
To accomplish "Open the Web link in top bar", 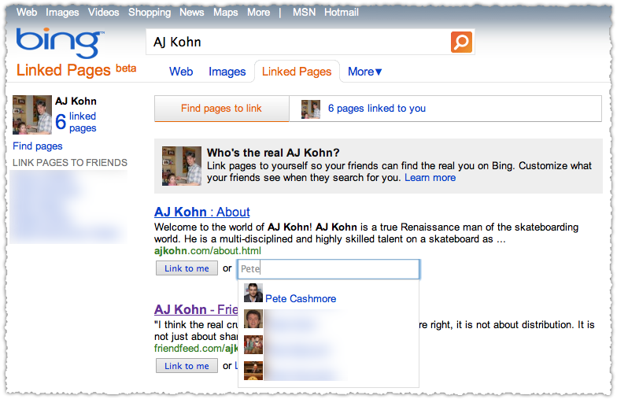I will coord(27,13).
